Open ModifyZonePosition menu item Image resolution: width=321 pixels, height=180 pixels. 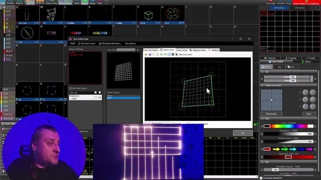[110, 43]
